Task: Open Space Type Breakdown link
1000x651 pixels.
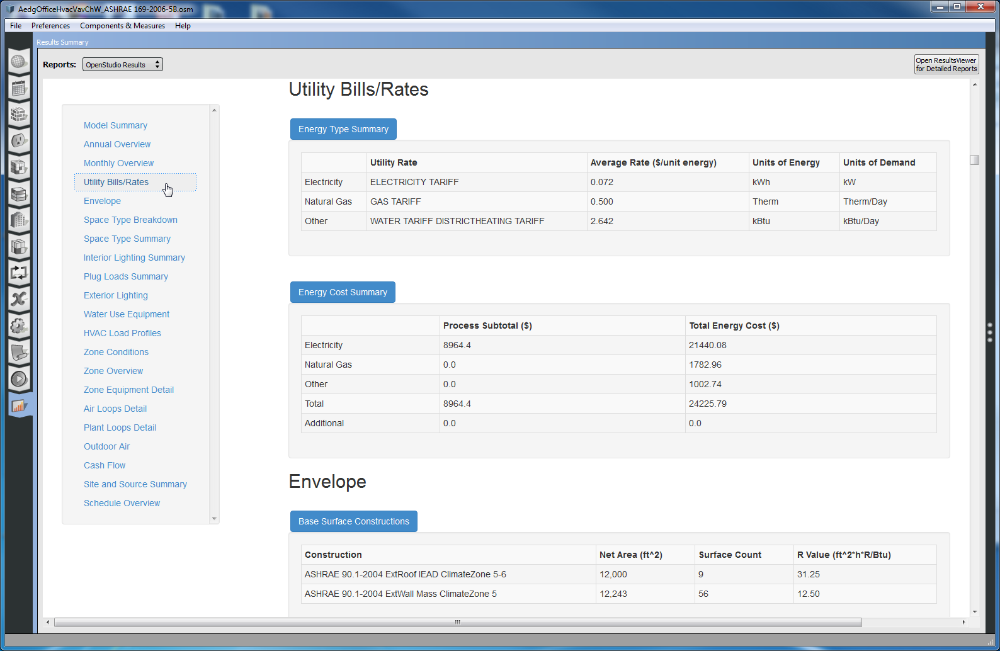Action: pos(130,220)
